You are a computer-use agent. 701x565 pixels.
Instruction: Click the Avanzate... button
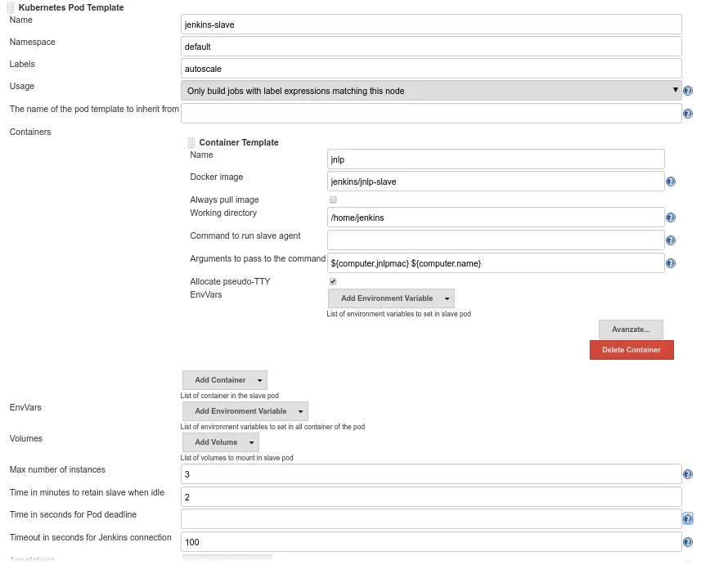(631, 330)
